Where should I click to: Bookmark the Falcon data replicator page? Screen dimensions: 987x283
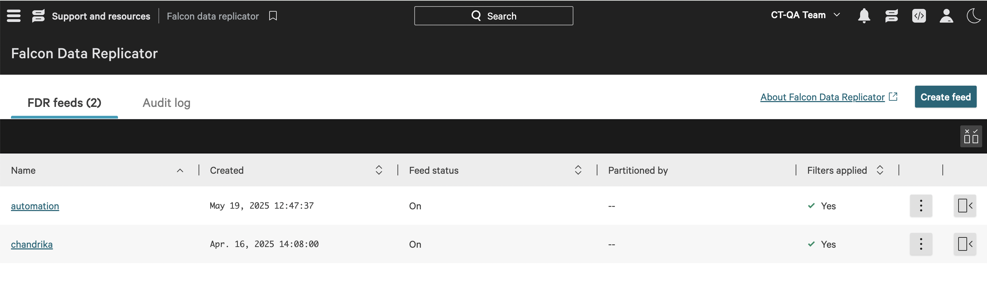273,16
